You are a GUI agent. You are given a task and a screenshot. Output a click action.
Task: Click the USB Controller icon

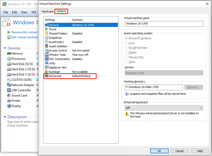(x=9, y=90)
